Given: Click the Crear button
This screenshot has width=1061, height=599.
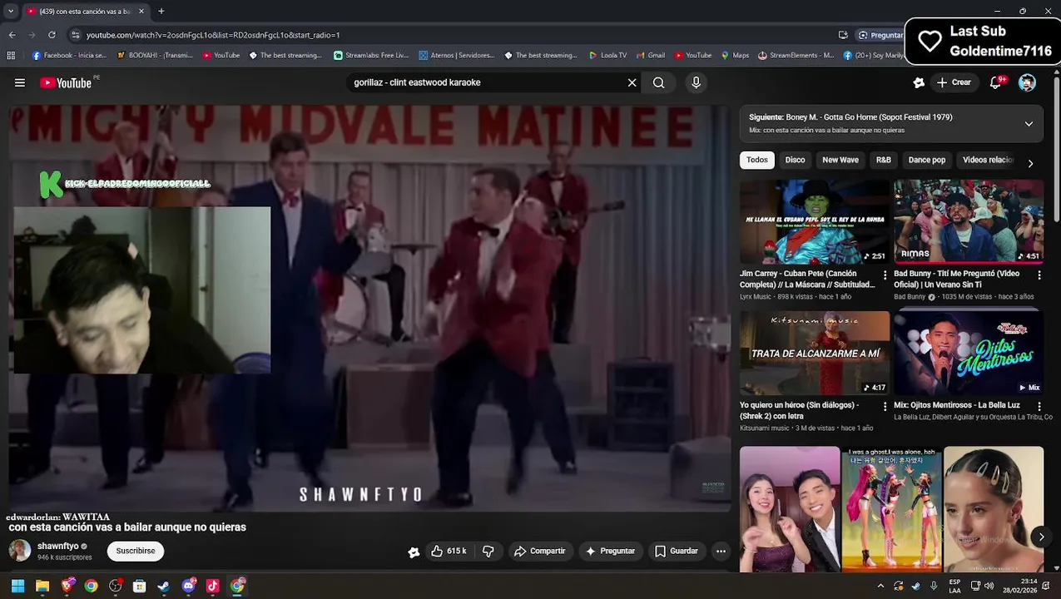Looking at the screenshot, I should pyautogui.click(x=954, y=82).
